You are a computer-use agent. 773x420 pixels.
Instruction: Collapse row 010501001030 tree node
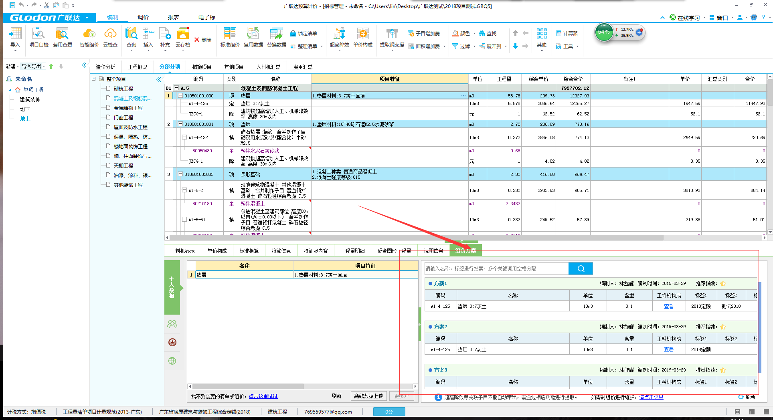pos(180,96)
